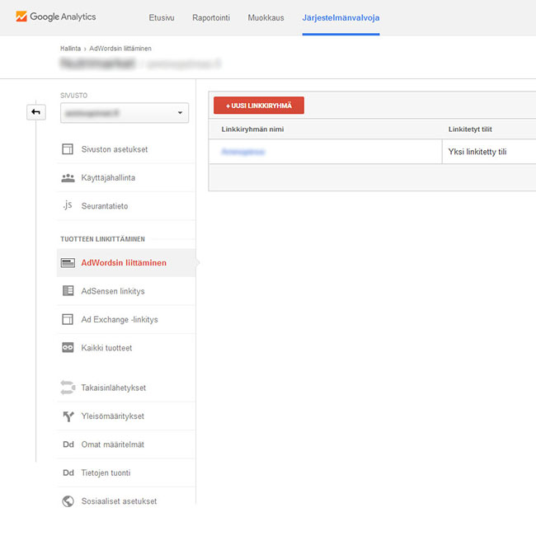
Task: Go to the Etusivu tab
Action: 162,18
